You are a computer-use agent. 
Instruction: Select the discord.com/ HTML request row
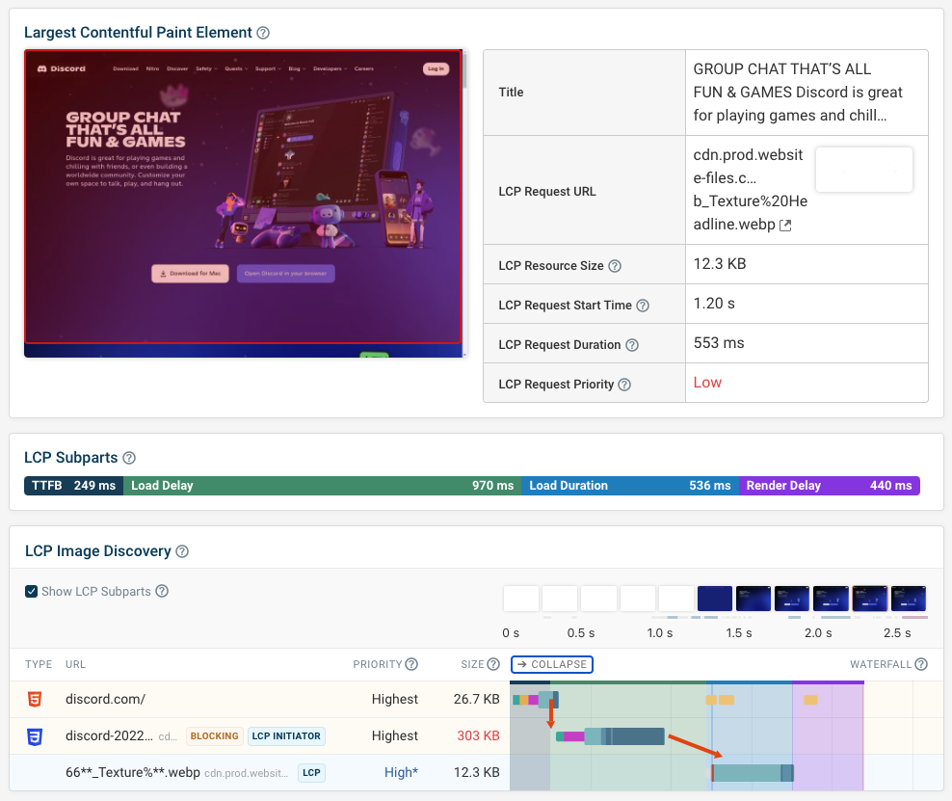(x=476, y=700)
